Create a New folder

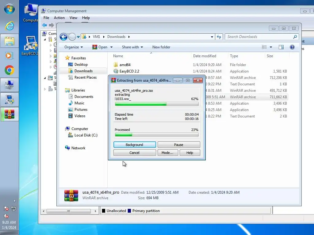coord(161,47)
